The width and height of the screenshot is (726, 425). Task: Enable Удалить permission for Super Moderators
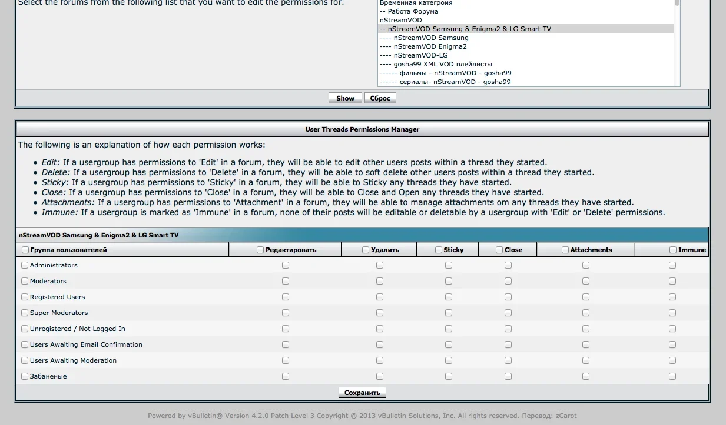coord(380,313)
